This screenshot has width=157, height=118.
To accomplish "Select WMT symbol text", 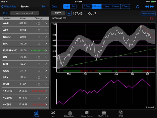I will (x=6, y=84).
